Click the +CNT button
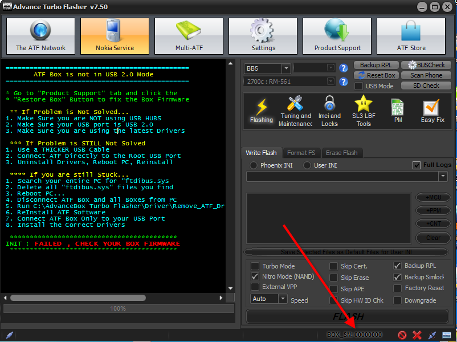457x342 pixels. tap(434, 223)
